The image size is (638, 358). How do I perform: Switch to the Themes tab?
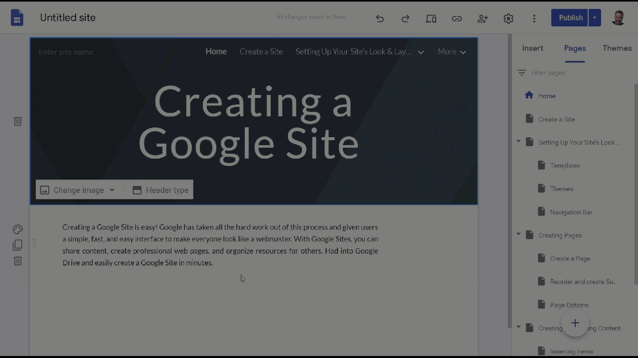617,48
